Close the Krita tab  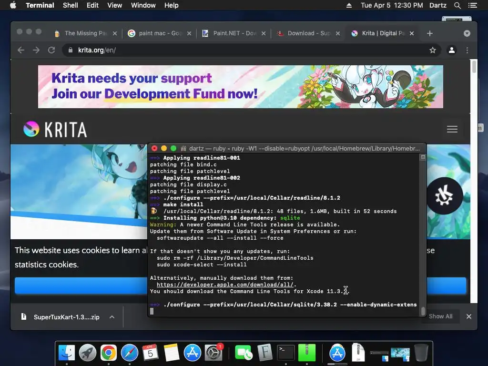pos(412,33)
